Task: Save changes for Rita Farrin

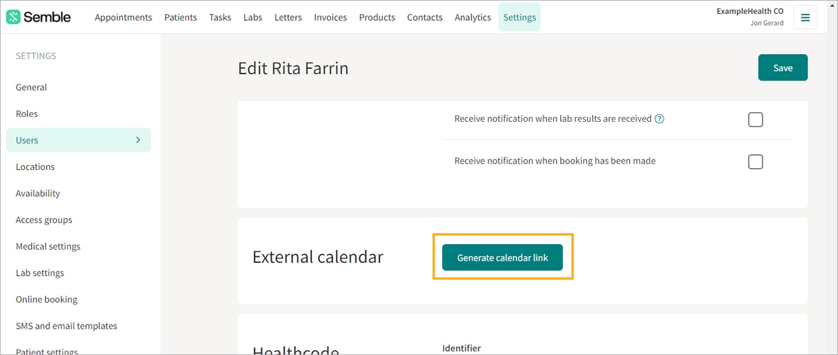Action: [x=783, y=68]
